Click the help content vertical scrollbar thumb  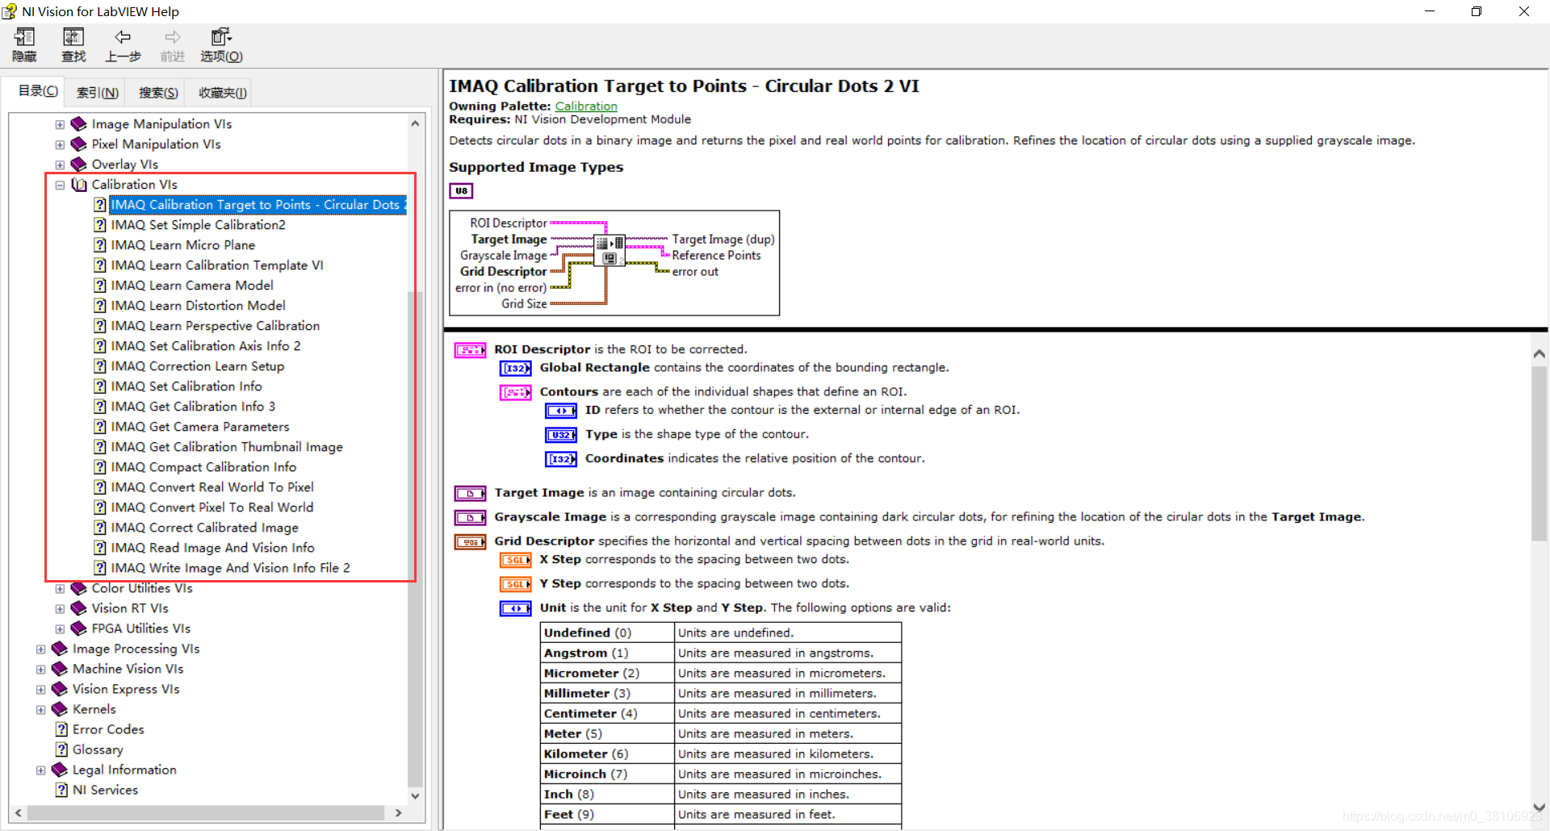(1539, 453)
